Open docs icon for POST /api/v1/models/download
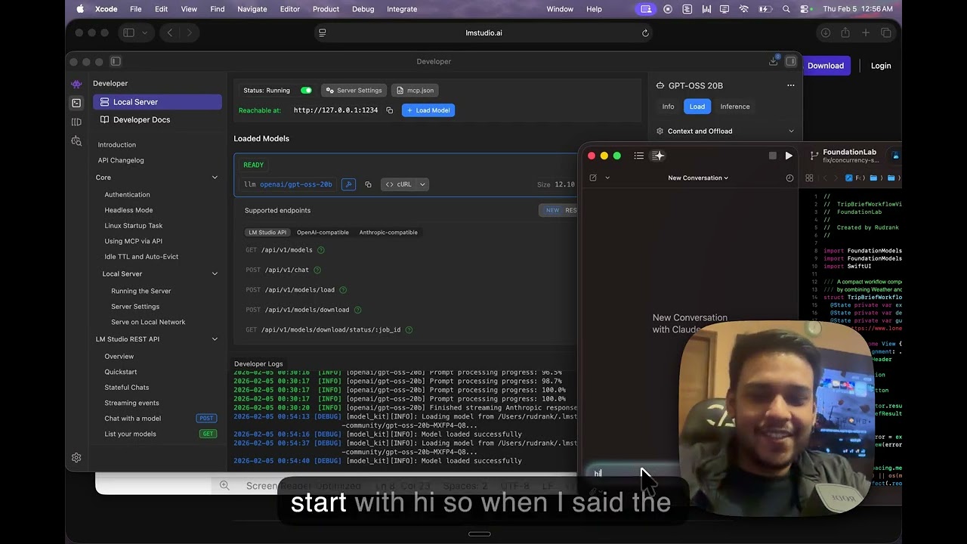This screenshot has width=967, height=544. [x=357, y=310]
